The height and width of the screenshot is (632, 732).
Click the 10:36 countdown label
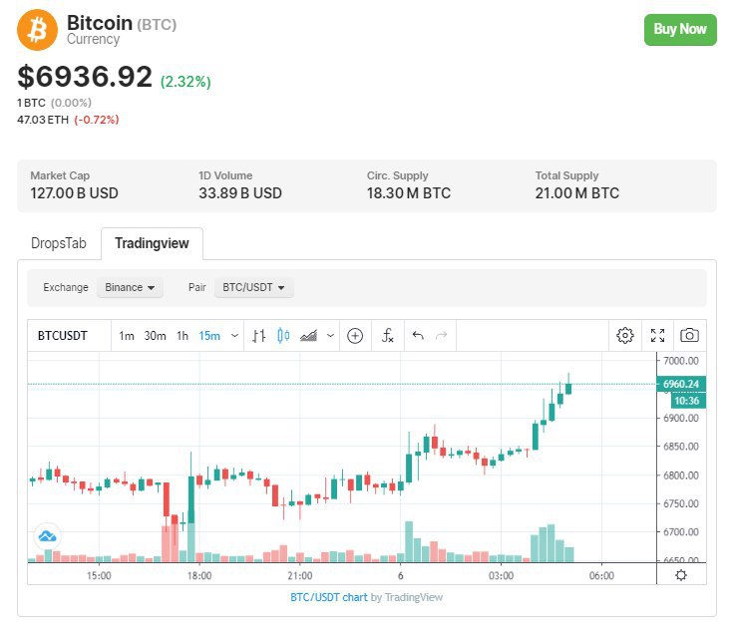tap(687, 401)
